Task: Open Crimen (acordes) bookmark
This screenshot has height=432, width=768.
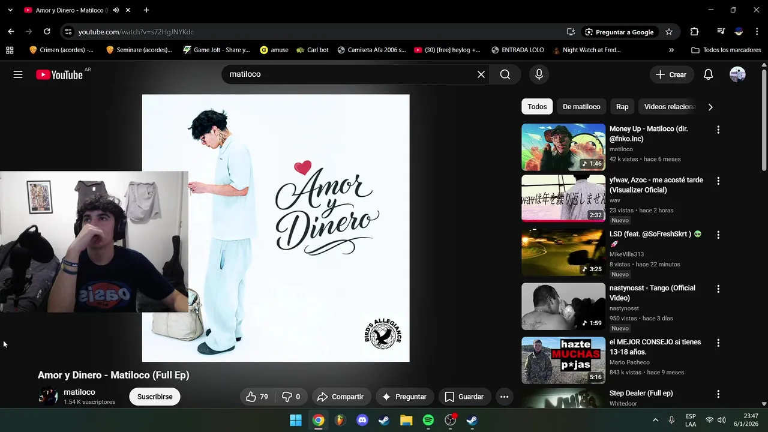Action: (61, 50)
